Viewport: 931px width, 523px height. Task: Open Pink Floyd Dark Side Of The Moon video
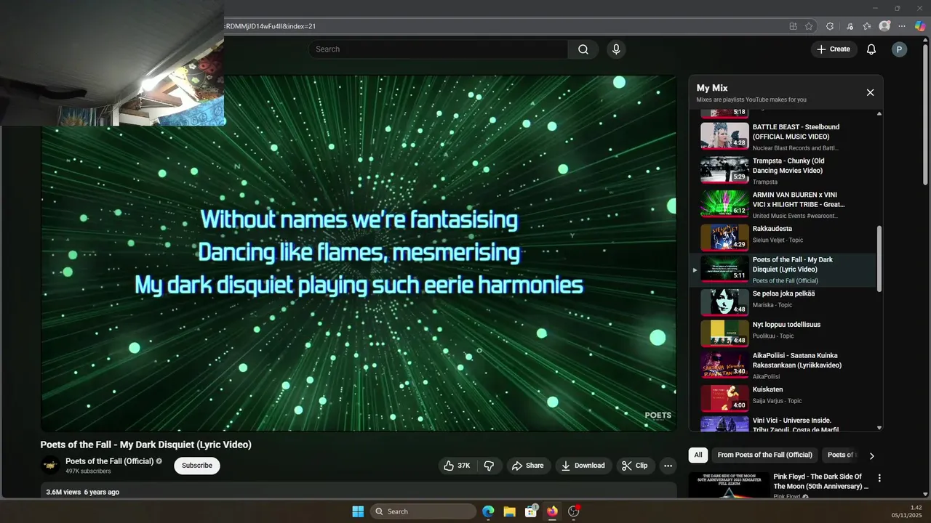coord(820,482)
